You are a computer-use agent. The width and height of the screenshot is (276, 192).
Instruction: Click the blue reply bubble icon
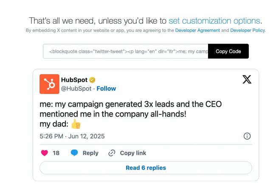[74, 153]
